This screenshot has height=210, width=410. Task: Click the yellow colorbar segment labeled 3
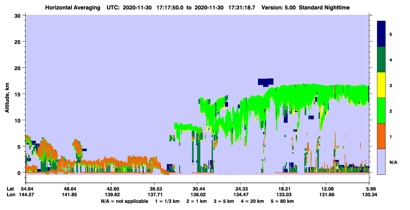(381, 85)
